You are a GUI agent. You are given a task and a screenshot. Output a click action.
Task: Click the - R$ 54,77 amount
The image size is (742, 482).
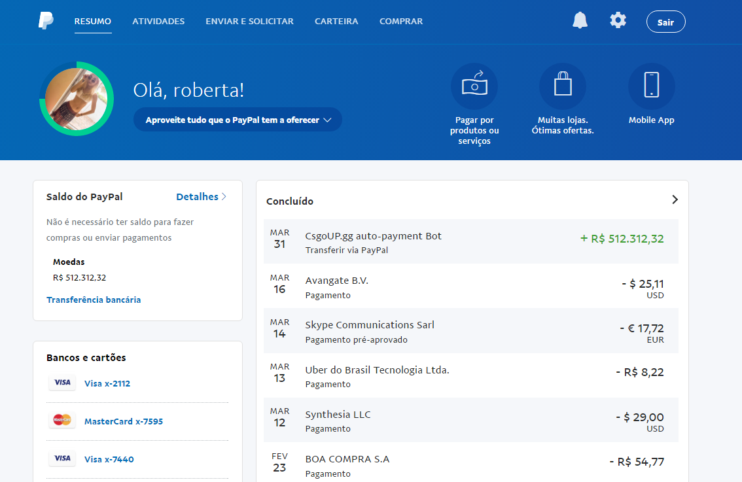click(x=637, y=462)
